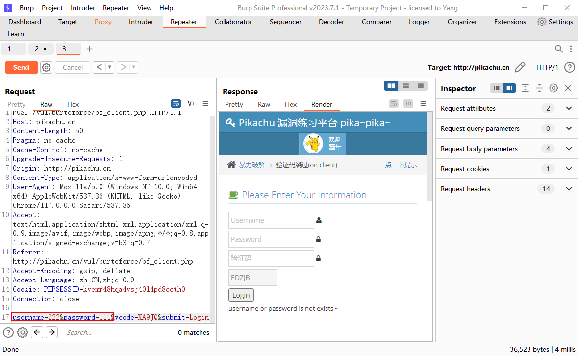Click the HTTP/1 protocol selector
The height and width of the screenshot is (356, 578).
click(547, 68)
